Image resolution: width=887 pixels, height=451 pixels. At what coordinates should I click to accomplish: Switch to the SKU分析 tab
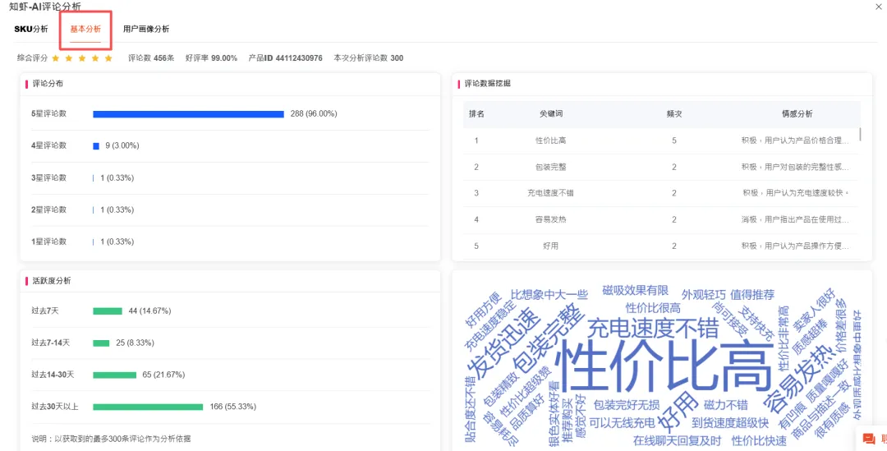click(31, 29)
